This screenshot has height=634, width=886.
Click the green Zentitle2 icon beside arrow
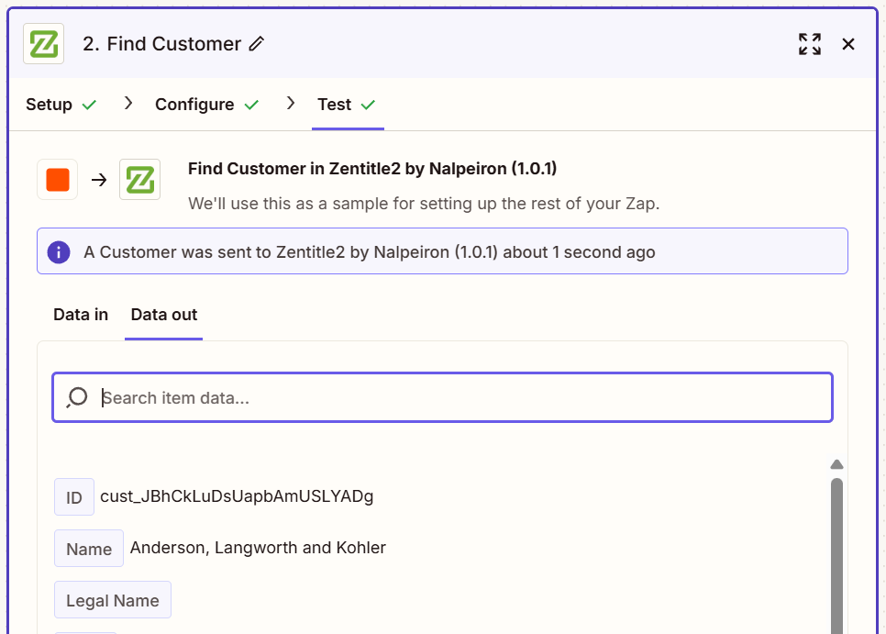pos(139,180)
